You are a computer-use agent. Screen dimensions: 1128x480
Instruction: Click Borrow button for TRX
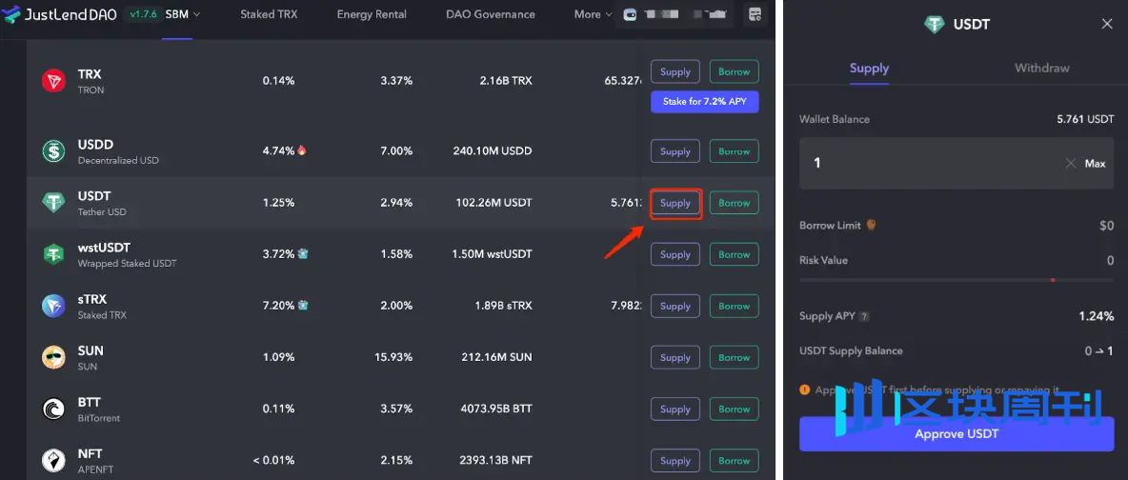pos(735,71)
